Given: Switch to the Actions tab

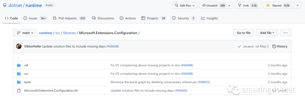Looking at the screenshot, I should [128, 18].
